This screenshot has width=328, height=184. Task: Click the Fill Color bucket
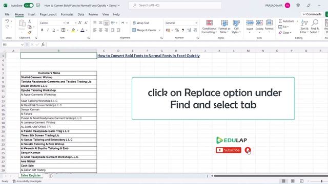click(x=73, y=30)
